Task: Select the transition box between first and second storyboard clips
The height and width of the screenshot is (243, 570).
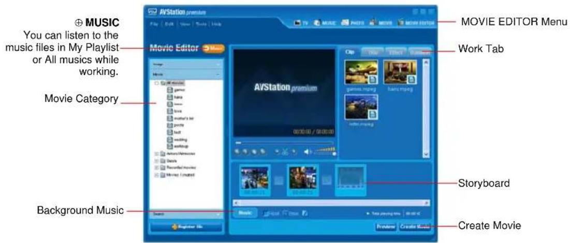Action: 279,180
